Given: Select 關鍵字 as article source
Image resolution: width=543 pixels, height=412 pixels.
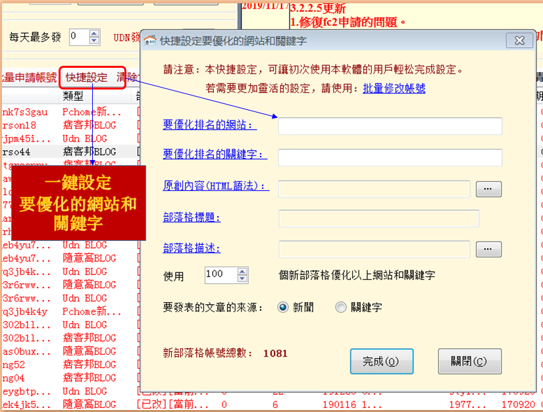Looking at the screenshot, I should pos(340,307).
